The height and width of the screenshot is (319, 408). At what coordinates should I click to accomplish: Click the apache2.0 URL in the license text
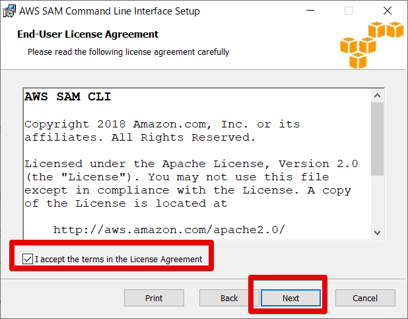pyautogui.click(x=169, y=230)
